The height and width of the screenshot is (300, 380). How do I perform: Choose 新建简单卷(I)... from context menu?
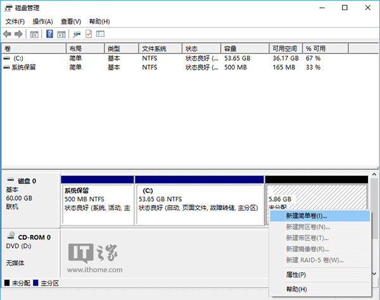tap(320, 216)
